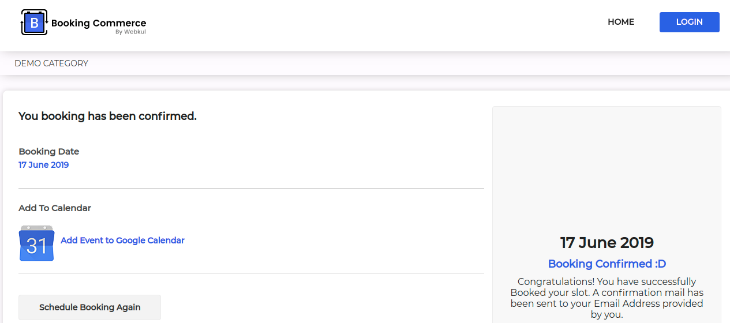Click the blue 17 June 2019 booking date
The width and height of the screenshot is (730, 323).
43,165
